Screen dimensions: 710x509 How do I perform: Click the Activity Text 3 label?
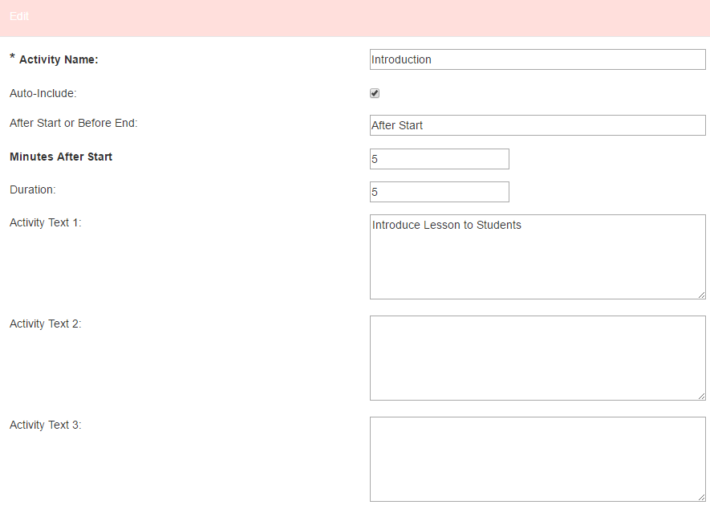click(46, 425)
